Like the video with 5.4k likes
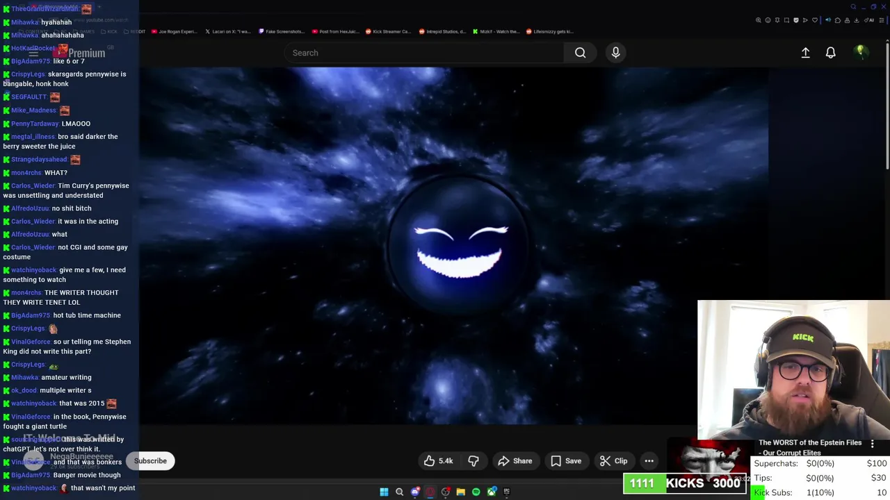890x500 pixels. (438, 461)
